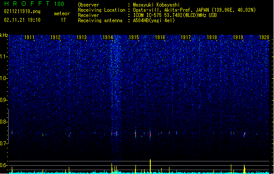Click the meteor count value 17

coord(63,20)
